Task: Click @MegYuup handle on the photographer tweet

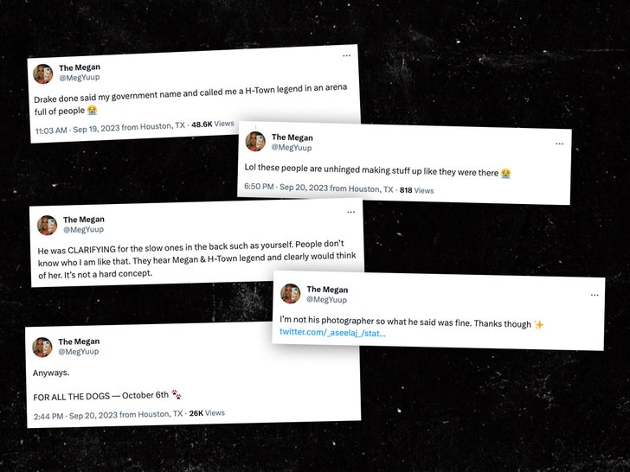Action: [x=326, y=300]
